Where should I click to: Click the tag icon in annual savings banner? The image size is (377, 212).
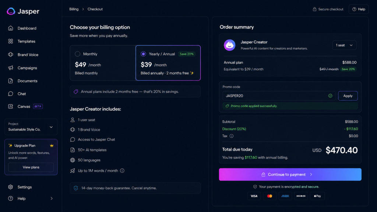point(76,92)
